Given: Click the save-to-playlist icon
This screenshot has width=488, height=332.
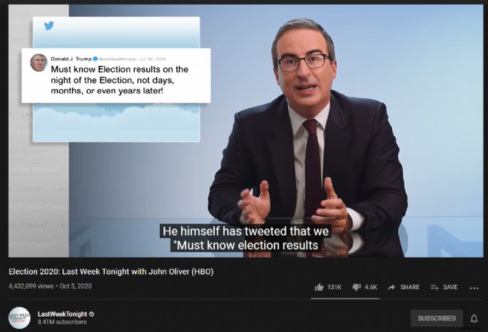Looking at the screenshot, I should (434, 288).
